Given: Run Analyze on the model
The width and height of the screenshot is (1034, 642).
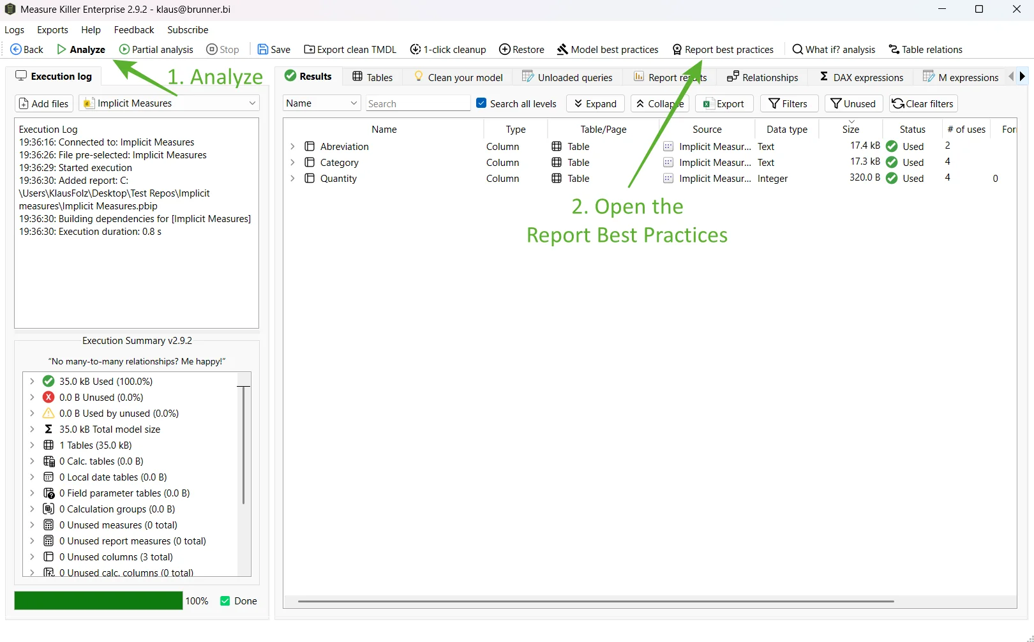Looking at the screenshot, I should [81, 50].
